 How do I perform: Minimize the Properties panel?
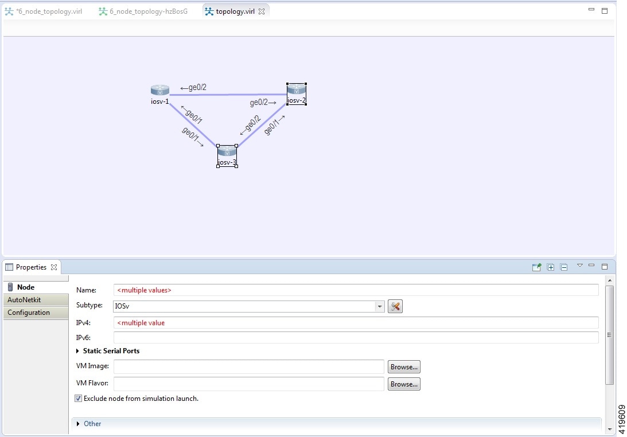591,266
